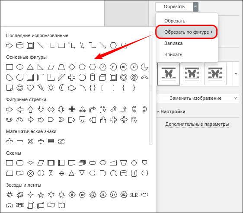Choose the minus sign math shape

click(x=20, y=141)
